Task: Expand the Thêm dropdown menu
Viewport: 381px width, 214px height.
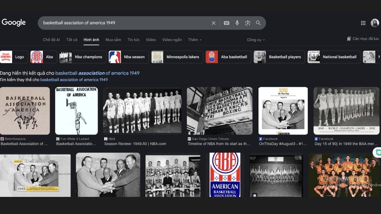Action: (195, 40)
